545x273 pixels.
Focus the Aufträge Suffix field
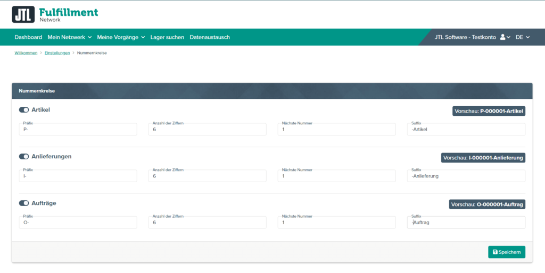[x=466, y=223]
